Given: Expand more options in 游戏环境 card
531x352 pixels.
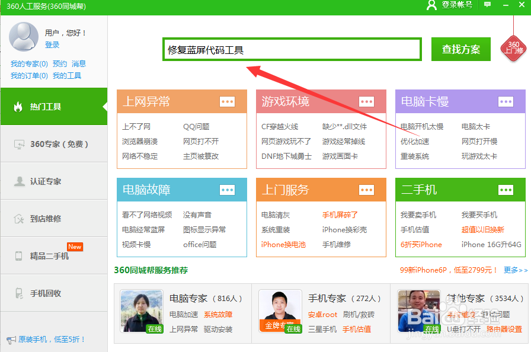Looking at the screenshot, I should click(366, 101).
